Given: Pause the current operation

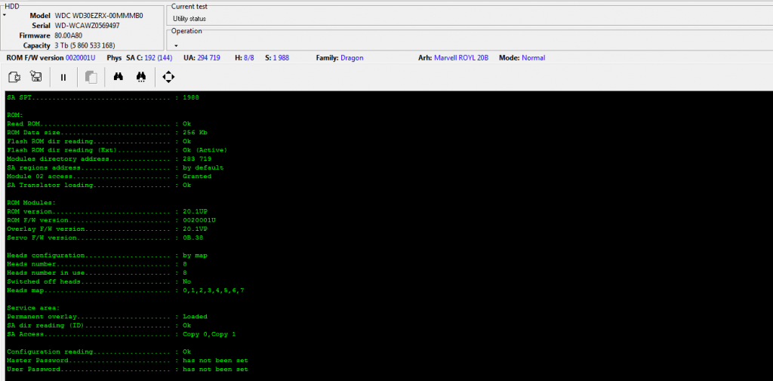Looking at the screenshot, I should point(63,78).
